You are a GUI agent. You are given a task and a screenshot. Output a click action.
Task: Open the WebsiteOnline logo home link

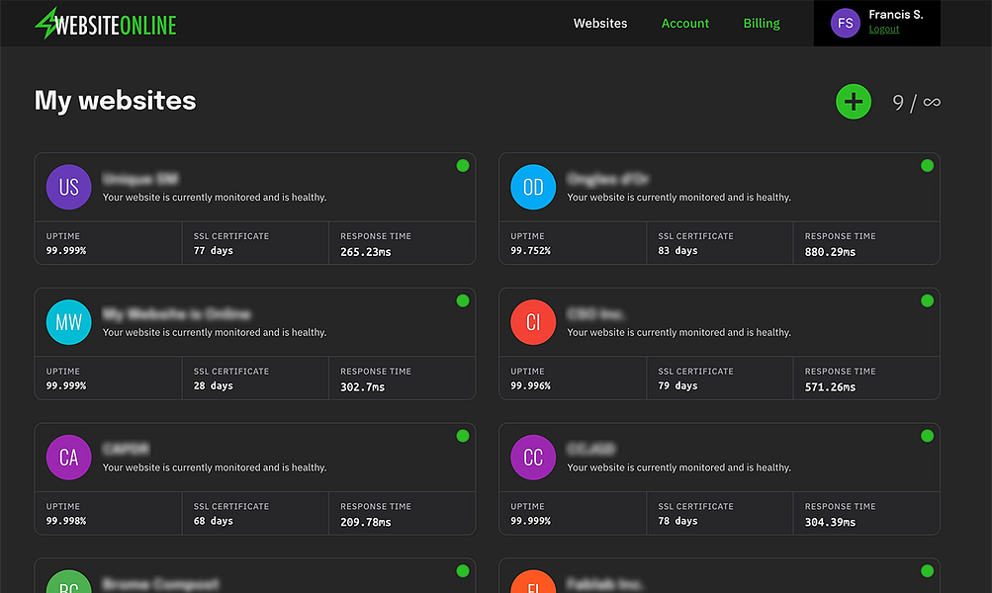[105, 24]
